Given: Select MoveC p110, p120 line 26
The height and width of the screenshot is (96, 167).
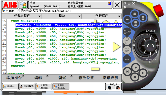Looking at the screenshot, I should point(67,62).
